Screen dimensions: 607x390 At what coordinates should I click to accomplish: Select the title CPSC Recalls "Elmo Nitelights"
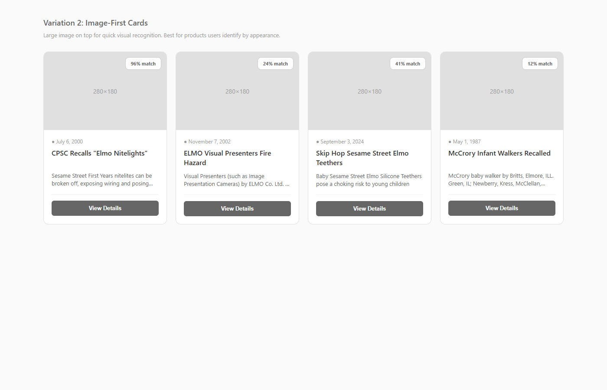point(99,153)
